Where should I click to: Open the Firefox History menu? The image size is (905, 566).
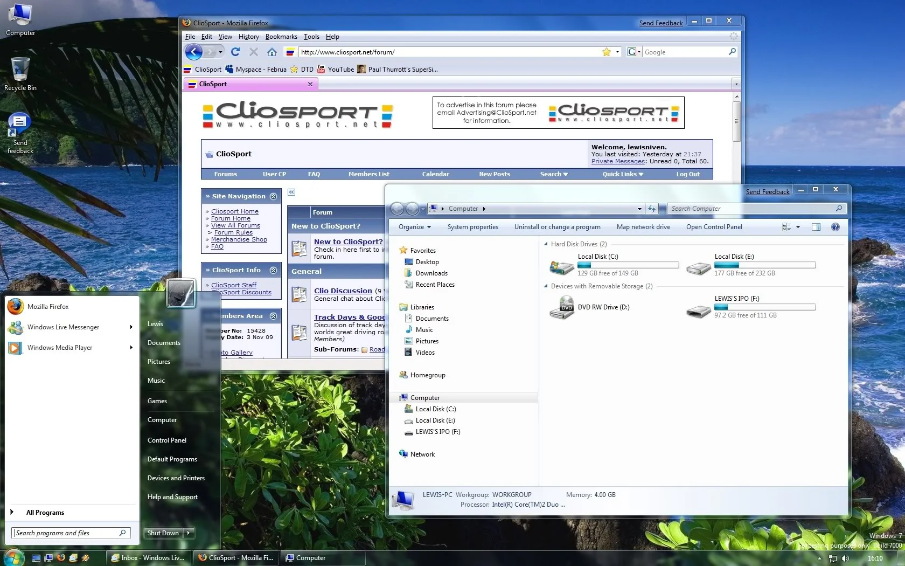pos(249,37)
